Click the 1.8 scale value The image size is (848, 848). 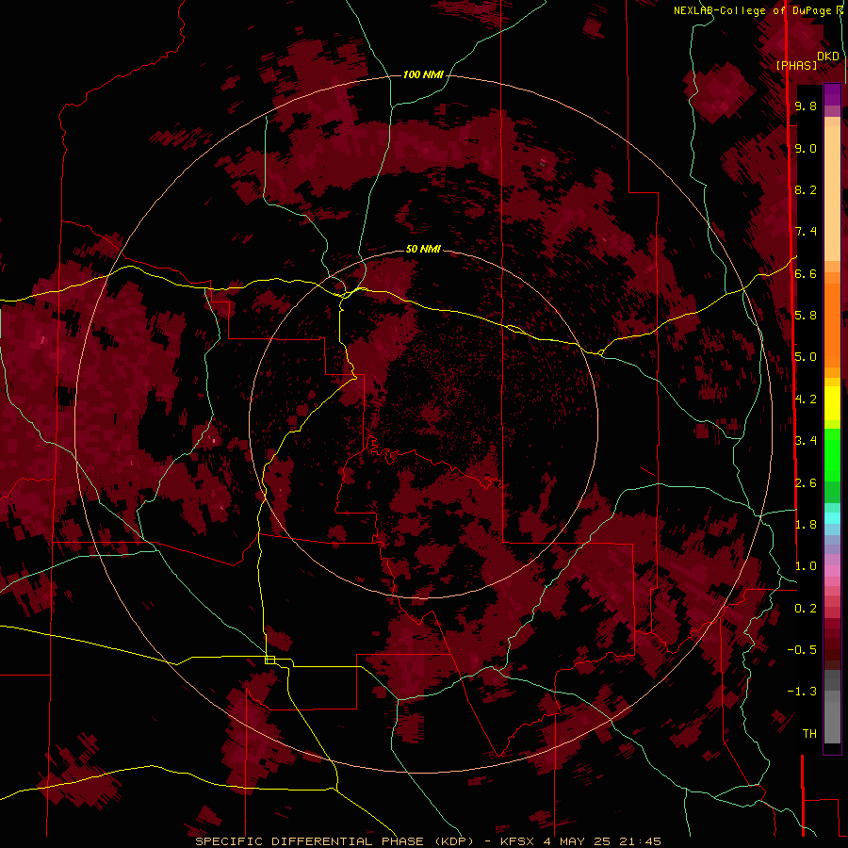pyautogui.click(x=806, y=525)
